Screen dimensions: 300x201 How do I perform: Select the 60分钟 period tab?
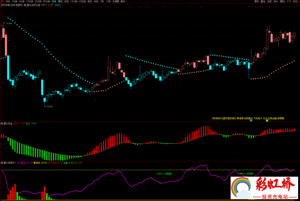(47, 1)
